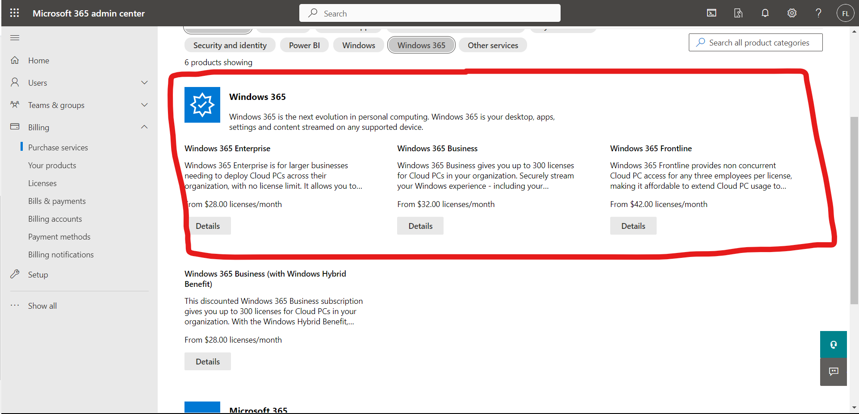Go to Bills & payments page

click(57, 201)
